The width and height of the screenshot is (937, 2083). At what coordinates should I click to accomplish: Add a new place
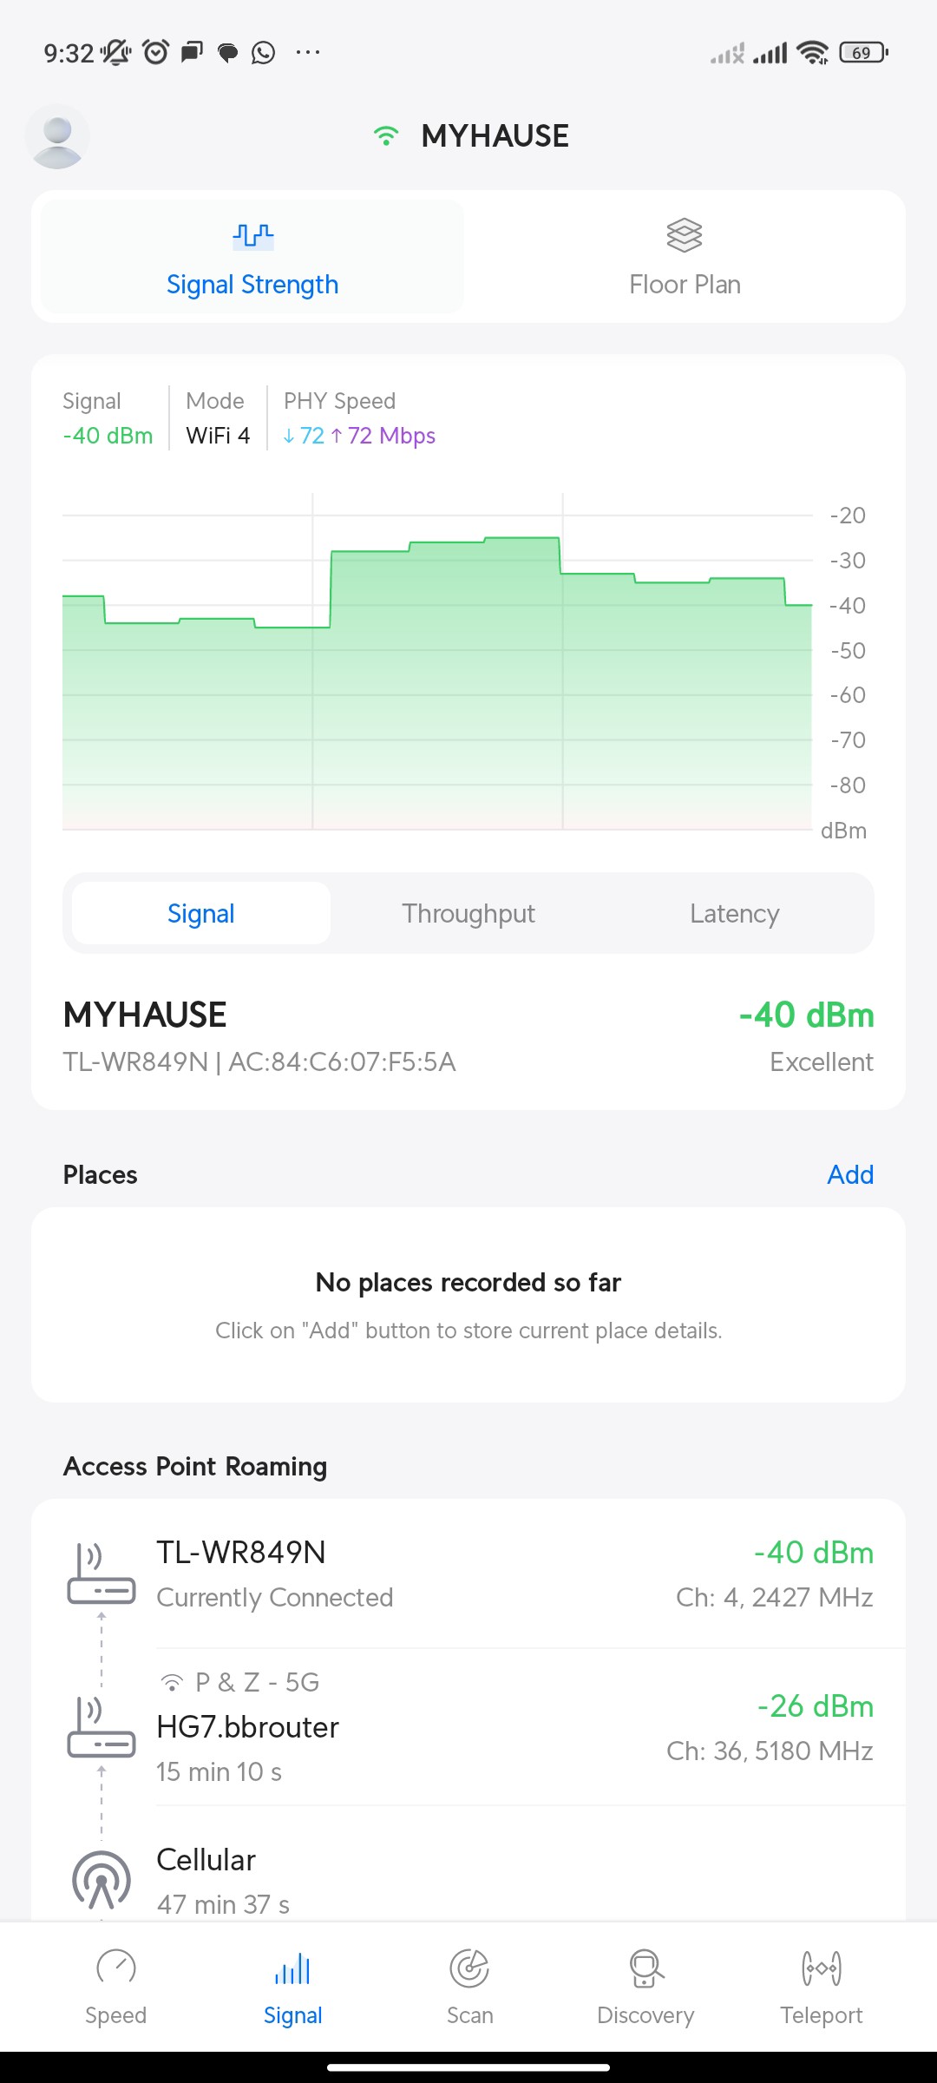(x=849, y=1174)
